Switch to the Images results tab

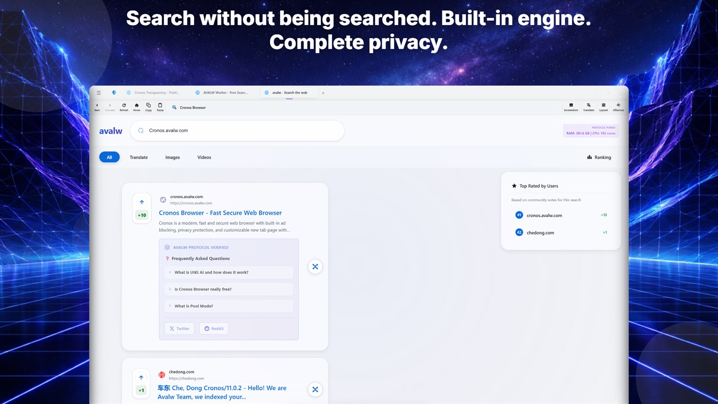172,157
